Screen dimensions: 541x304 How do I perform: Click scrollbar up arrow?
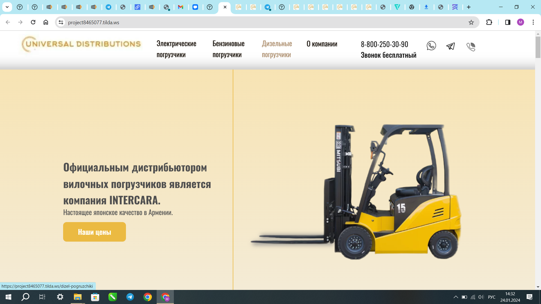pyautogui.click(x=538, y=33)
